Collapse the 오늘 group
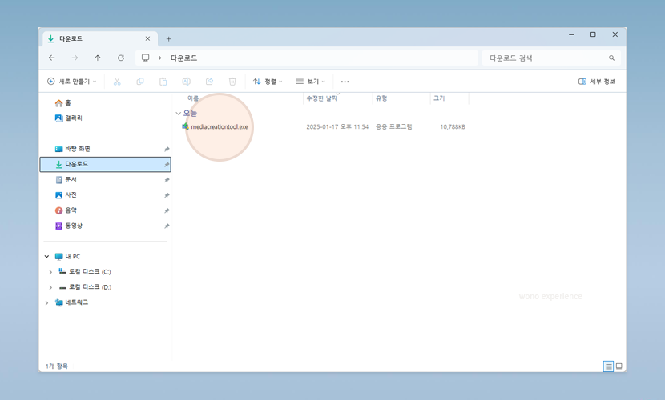The height and width of the screenshot is (400, 665). coord(178,113)
